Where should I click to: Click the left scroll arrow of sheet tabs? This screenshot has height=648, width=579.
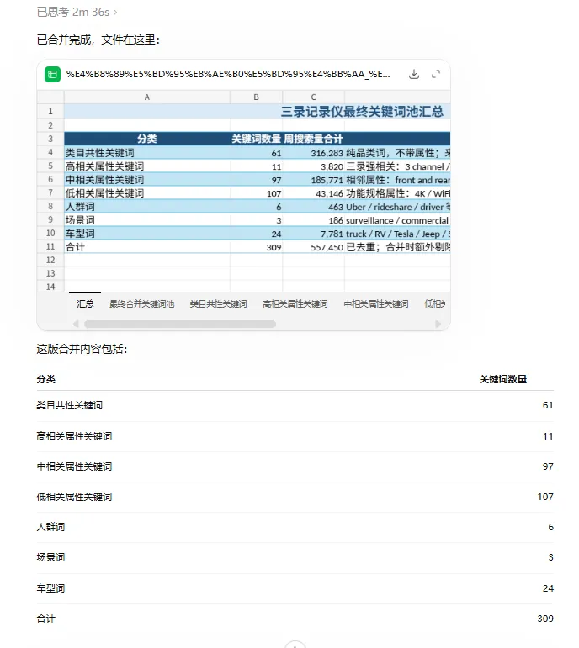tap(76, 324)
